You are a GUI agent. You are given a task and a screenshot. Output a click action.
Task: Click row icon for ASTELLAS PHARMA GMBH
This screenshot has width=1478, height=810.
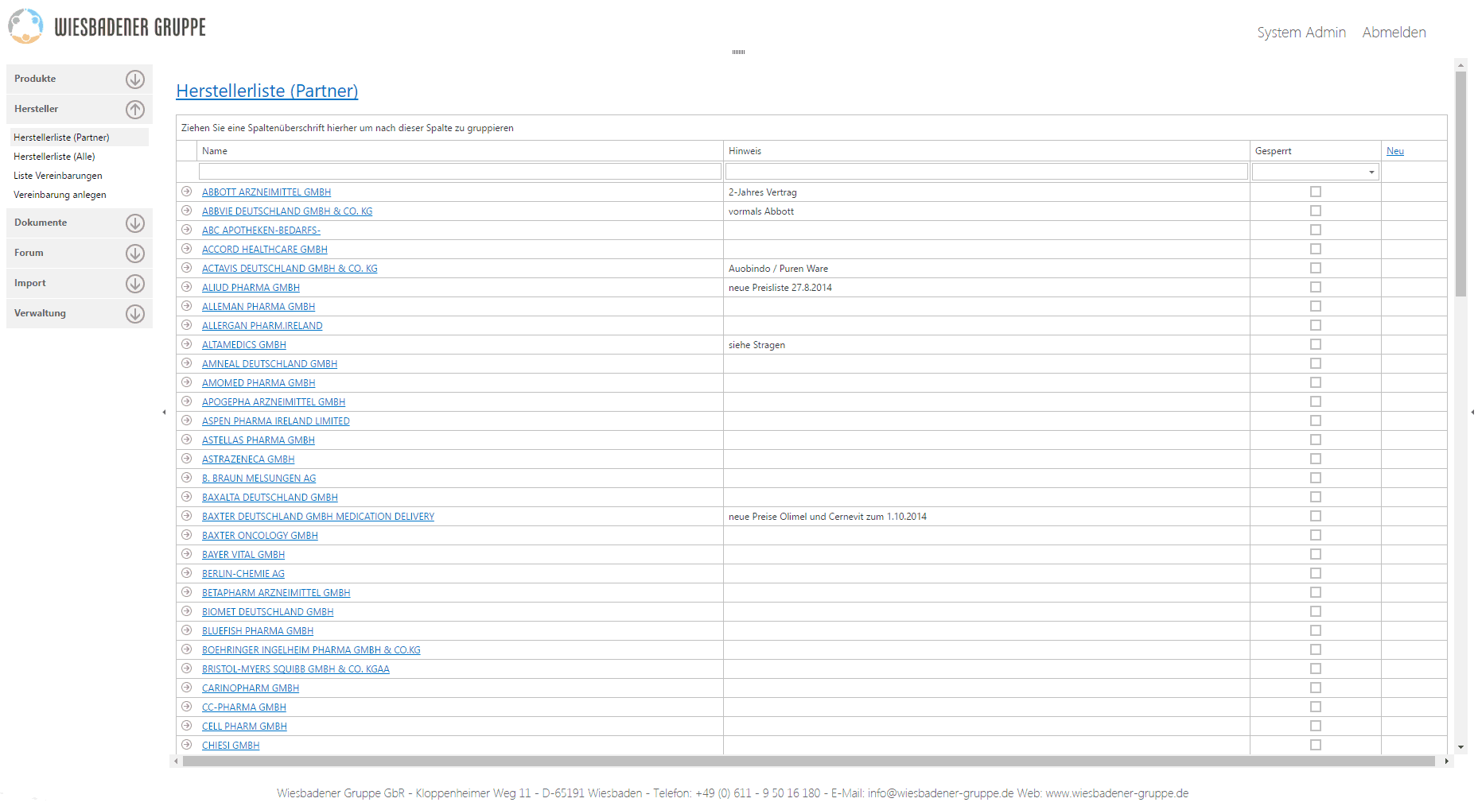187,440
